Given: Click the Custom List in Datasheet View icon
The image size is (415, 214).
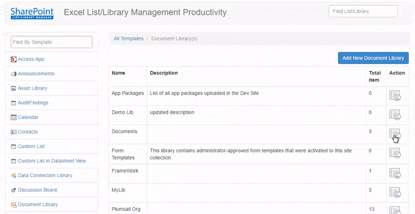Looking at the screenshot, I should click(14, 161).
